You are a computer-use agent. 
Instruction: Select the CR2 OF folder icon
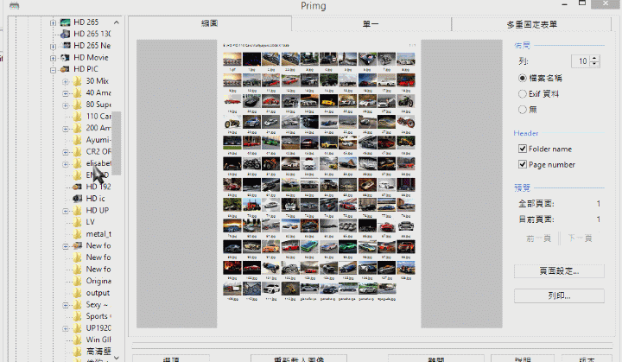tap(78, 152)
